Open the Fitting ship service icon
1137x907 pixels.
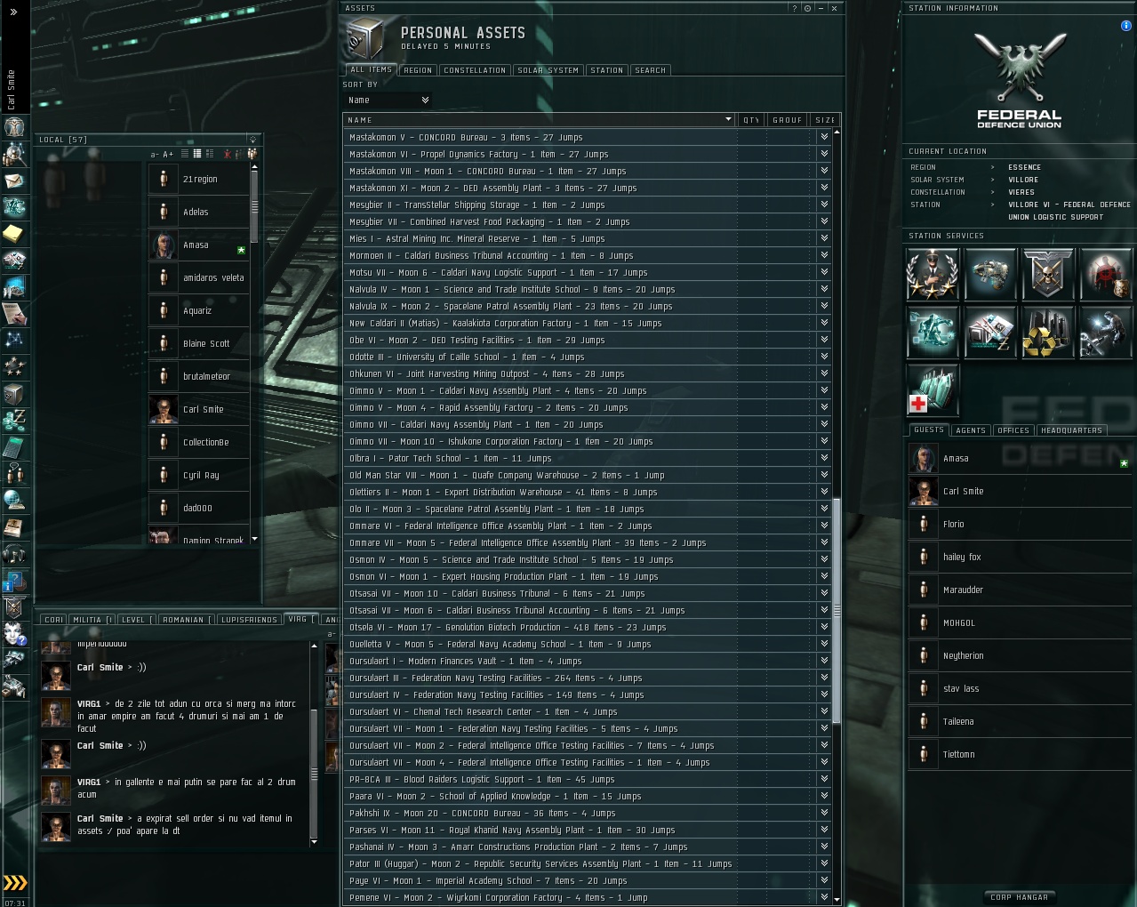[x=989, y=273]
